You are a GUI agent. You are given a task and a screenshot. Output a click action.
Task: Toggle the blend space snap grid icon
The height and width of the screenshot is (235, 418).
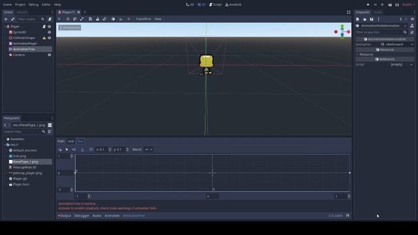point(91,149)
